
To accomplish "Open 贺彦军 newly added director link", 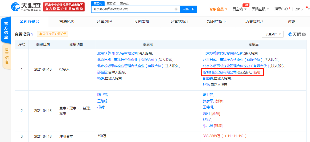I will pos(208,101).
